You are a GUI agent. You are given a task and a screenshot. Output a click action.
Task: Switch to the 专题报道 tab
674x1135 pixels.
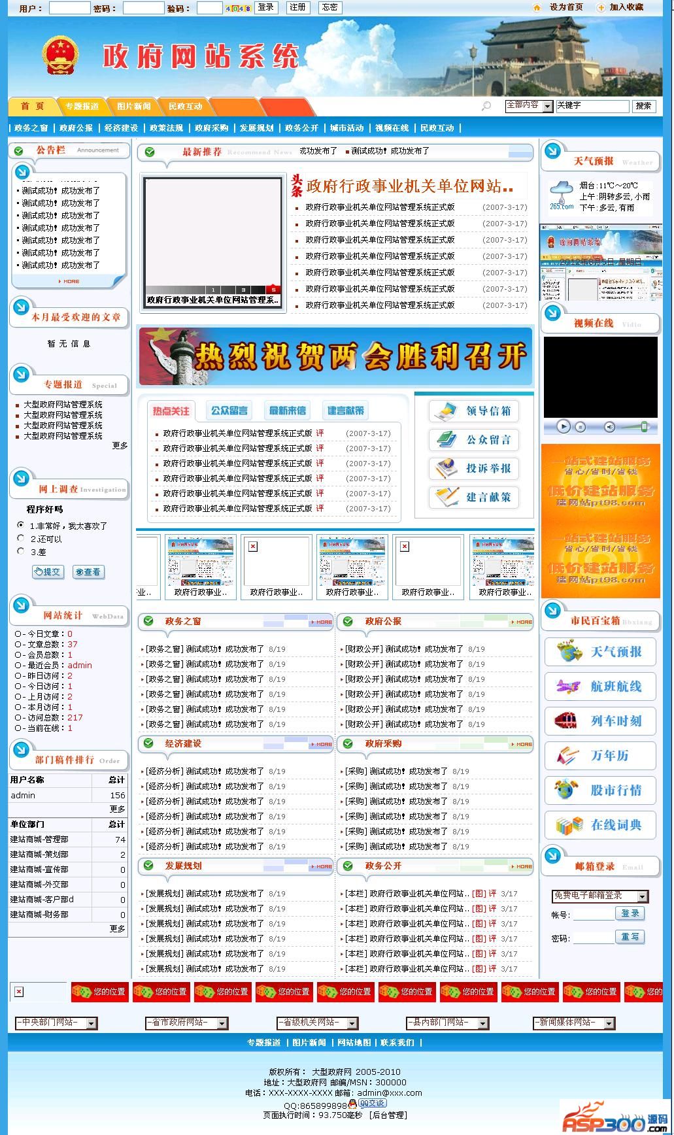(82, 107)
